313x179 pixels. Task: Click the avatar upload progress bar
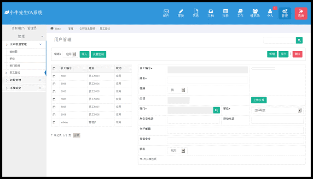pos(263,68)
